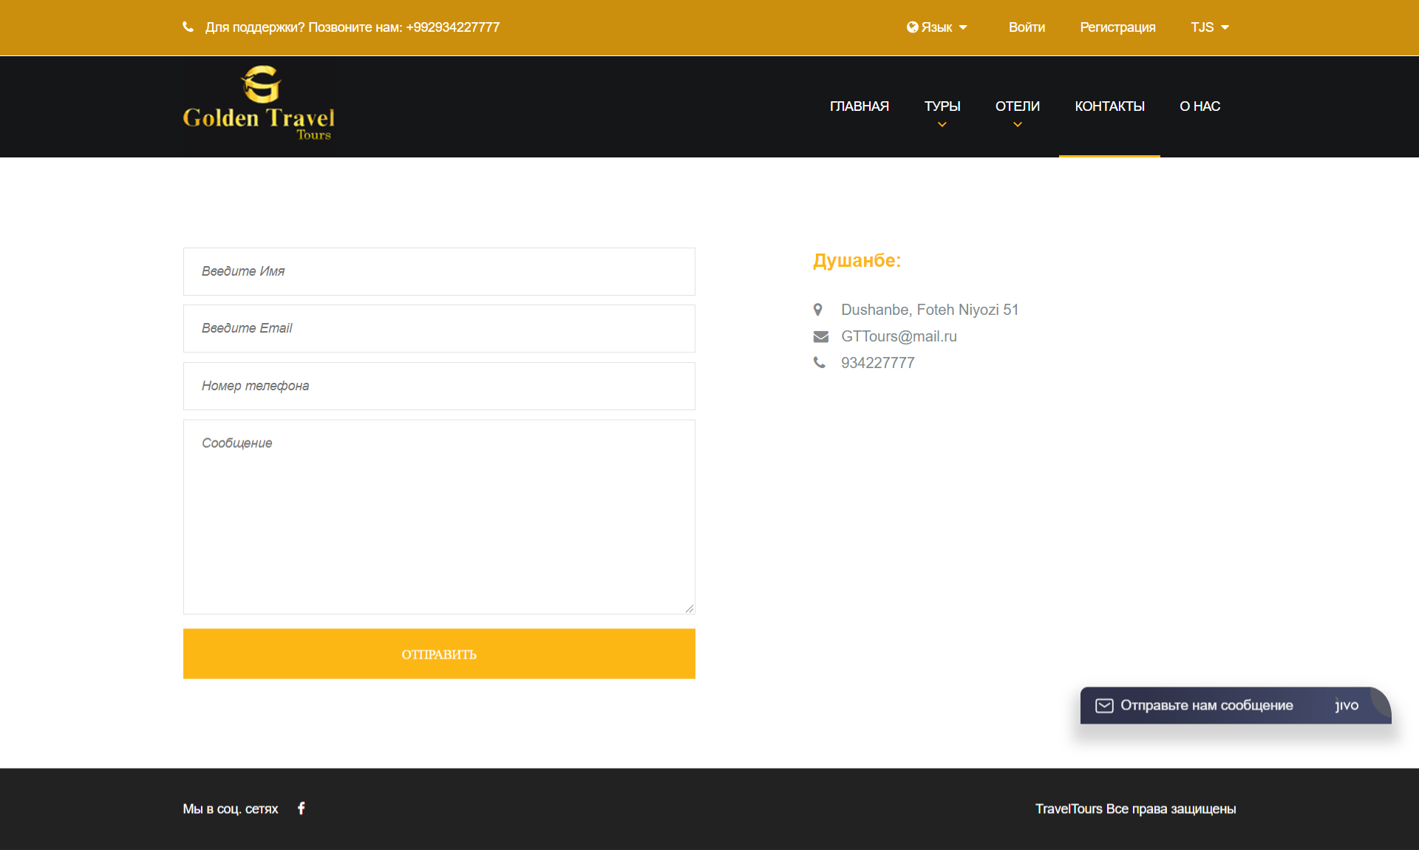The height and width of the screenshot is (850, 1419).
Task: Go to ГЛАВНАЯ menu item
Action: 859,106
